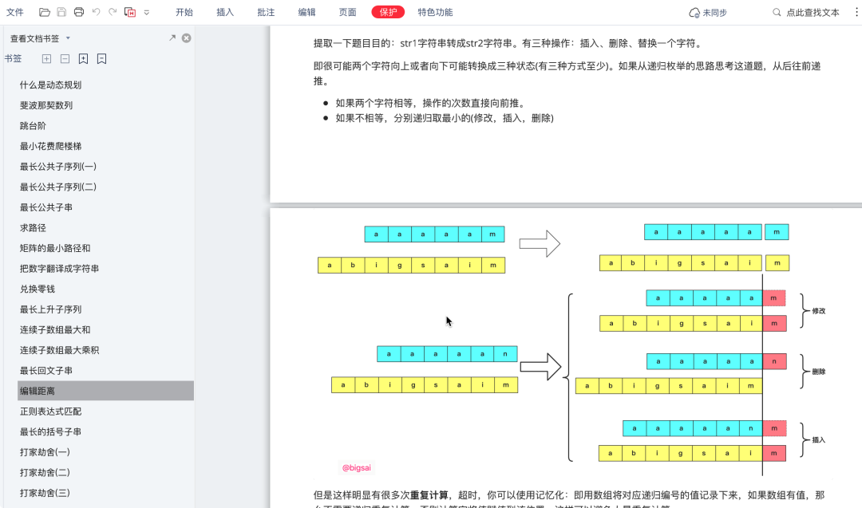The width and height of the screenshot is (862, 508).
Task: Open bookmark 最长公共子串
Action: (x=46, y=207)
